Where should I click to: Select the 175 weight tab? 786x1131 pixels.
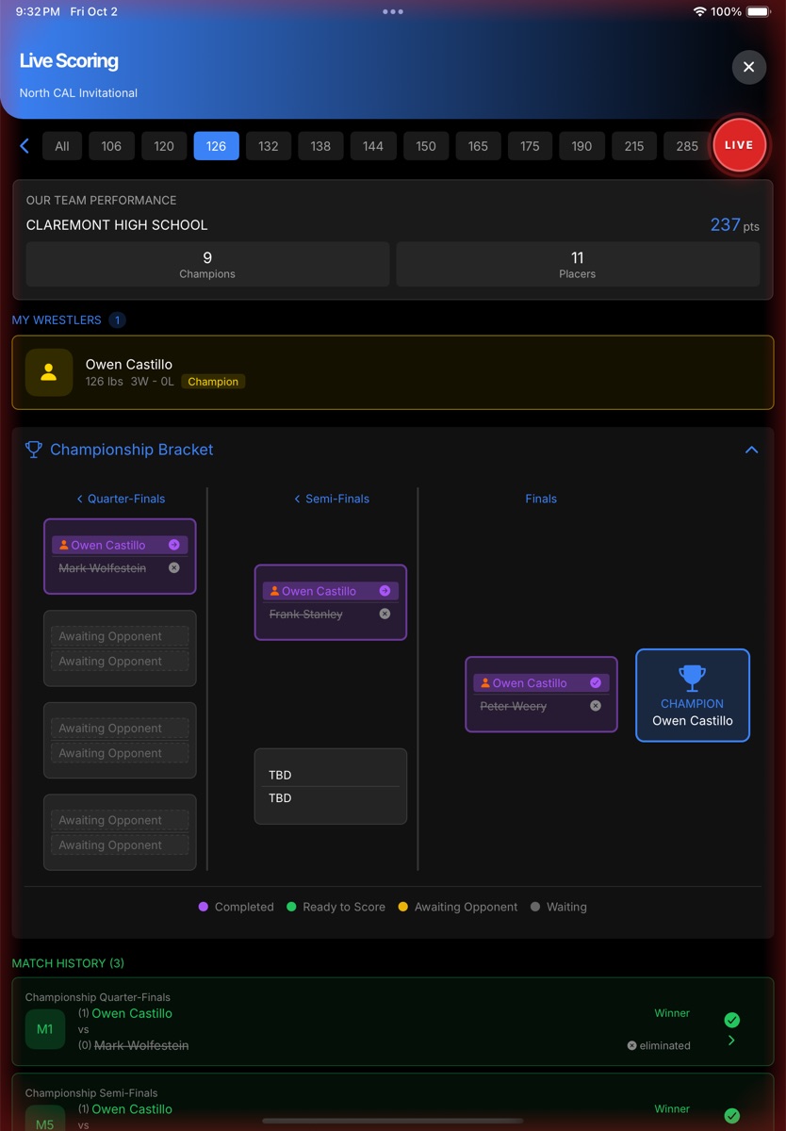pos(530,146)
